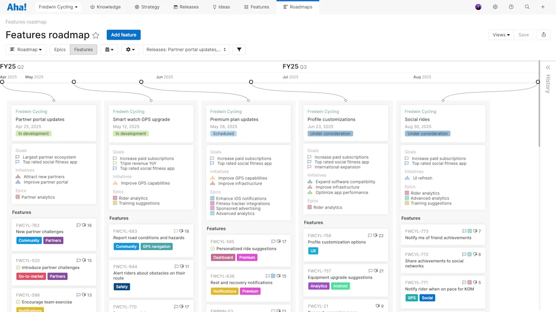The height and width of the screenshot is (312, 556).
Task: Click the Add feature button
Action: pyautogui.click(x=123, y=35)
